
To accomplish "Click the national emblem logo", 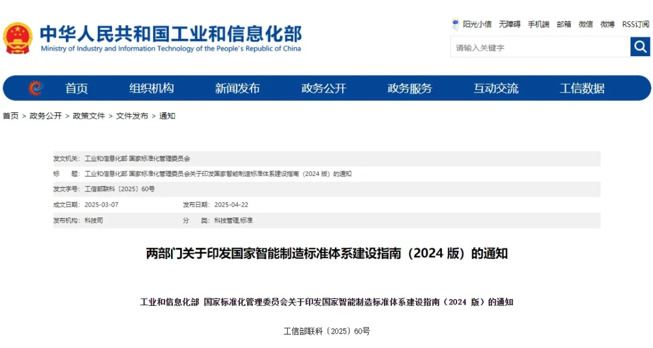I will 18,39.
